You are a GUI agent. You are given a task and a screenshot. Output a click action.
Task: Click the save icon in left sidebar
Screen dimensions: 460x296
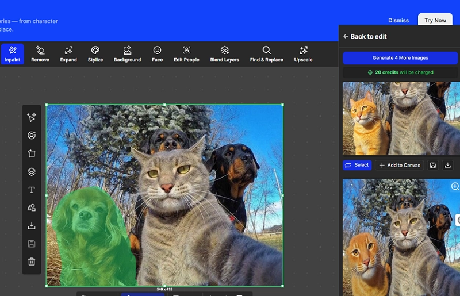point(32,244)
